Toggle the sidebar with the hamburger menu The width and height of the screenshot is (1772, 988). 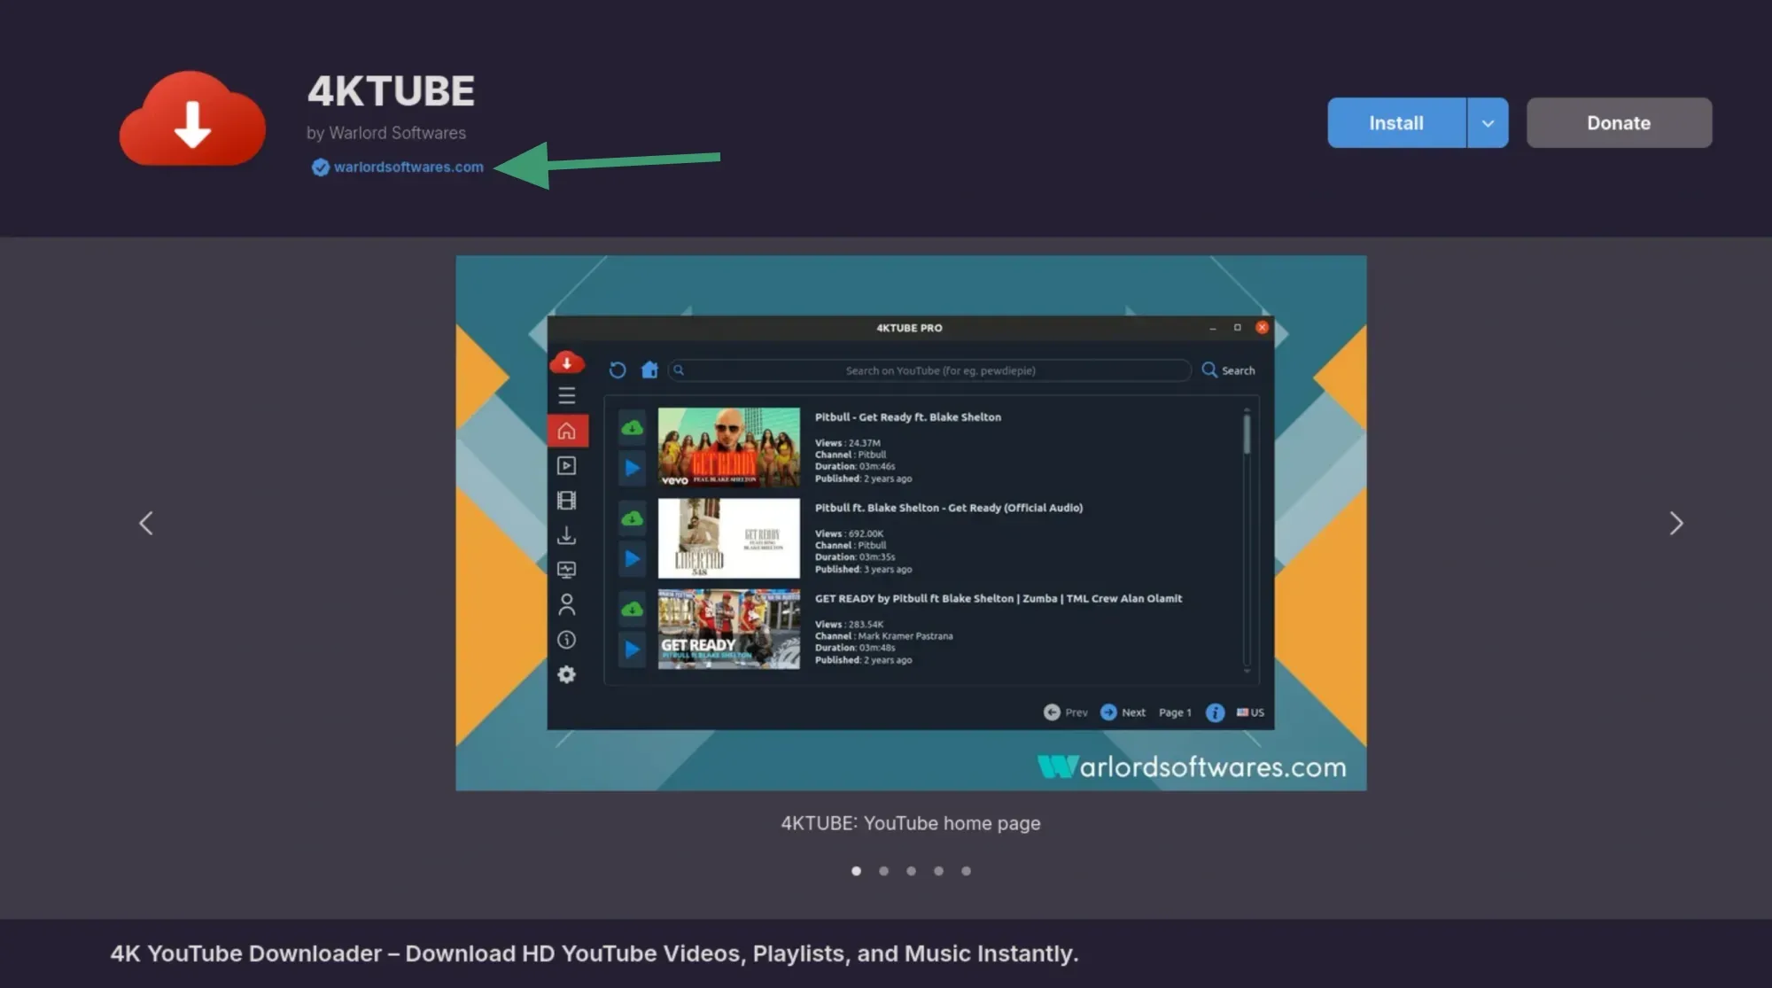coord(567,395)
